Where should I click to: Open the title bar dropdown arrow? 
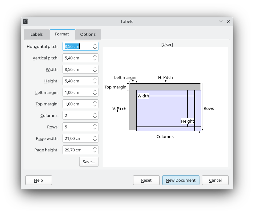pos(221,22)
